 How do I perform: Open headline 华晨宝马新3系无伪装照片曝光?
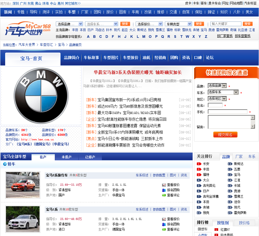(138, 72)
